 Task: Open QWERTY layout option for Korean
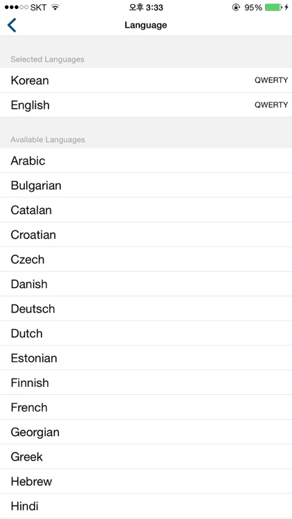pyautogui.click(x=271, y=80)
